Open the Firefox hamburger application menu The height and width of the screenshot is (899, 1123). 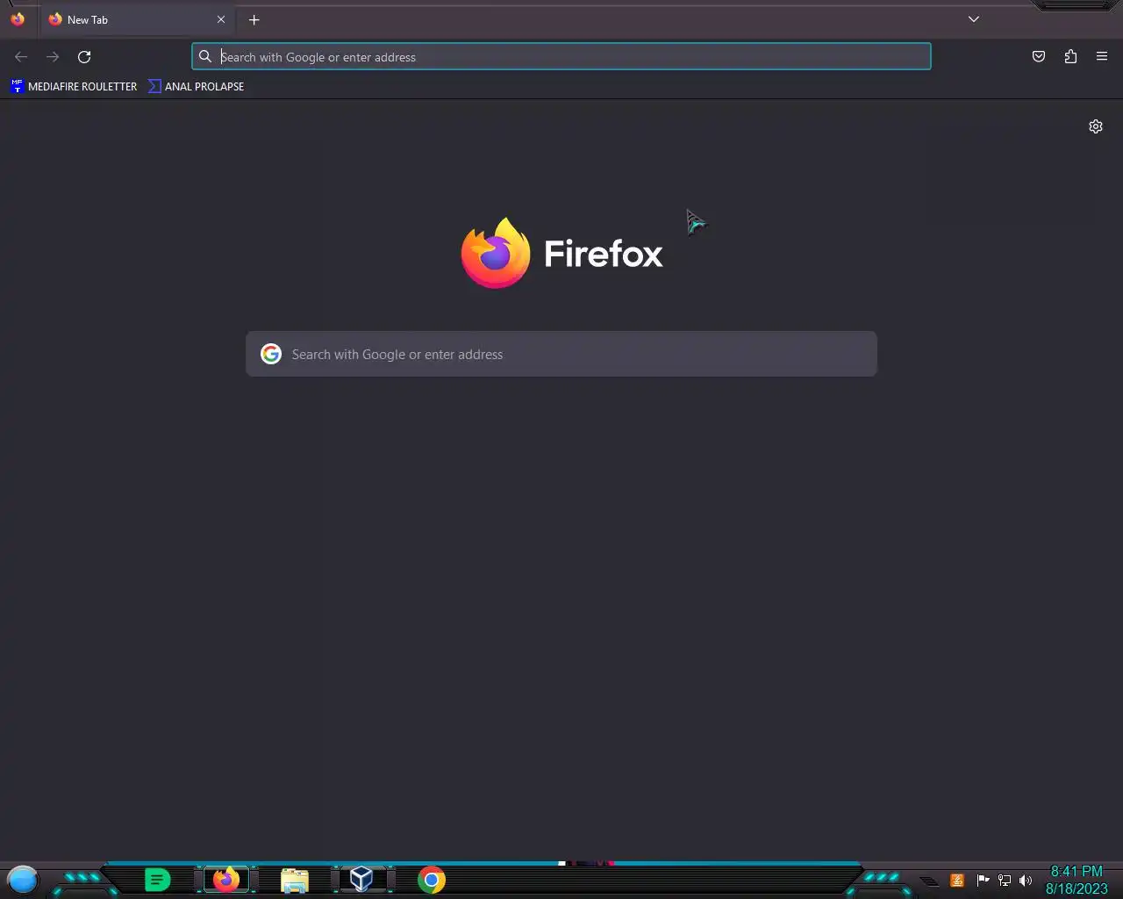(1102, 57)
